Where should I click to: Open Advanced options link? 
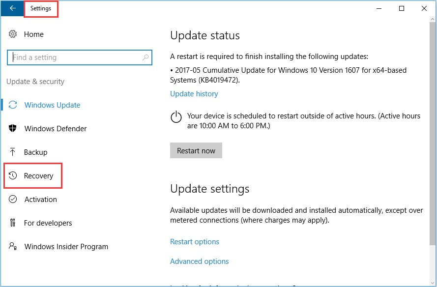coord(199,261)
